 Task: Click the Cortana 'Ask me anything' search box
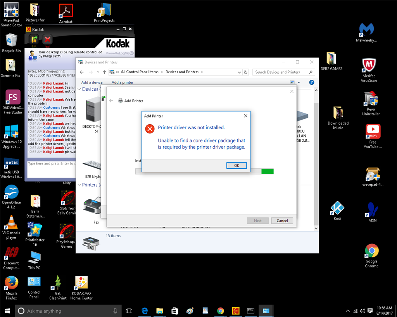[68, 311]
